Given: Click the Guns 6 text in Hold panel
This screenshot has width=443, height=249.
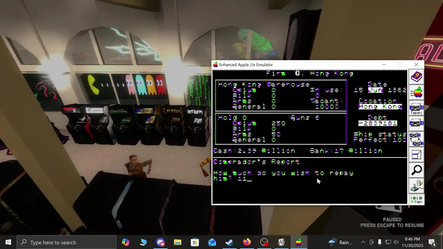Looking at the screenshot, I should 305,118.
